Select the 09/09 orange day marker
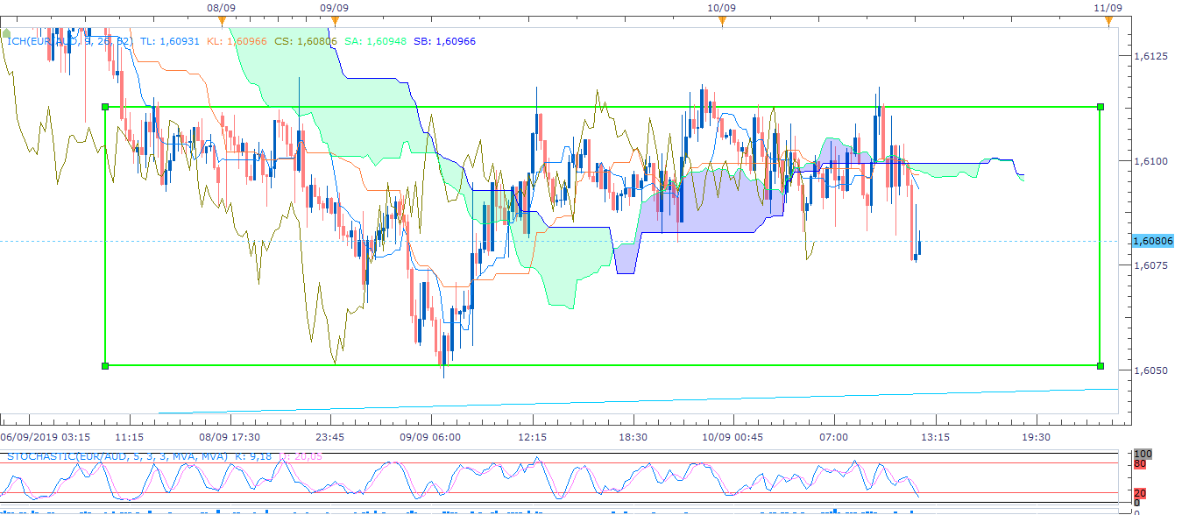Image resolution: width=1182 pixels, height=515 pixels. tap(335, 20)
